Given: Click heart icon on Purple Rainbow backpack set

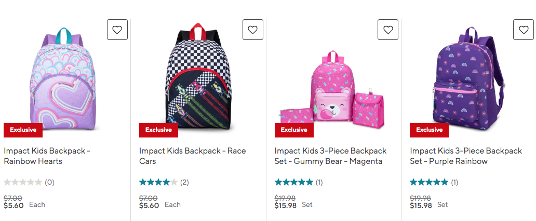Looking at the screenshot, I should pyautogui.click(x=523, y=30).
